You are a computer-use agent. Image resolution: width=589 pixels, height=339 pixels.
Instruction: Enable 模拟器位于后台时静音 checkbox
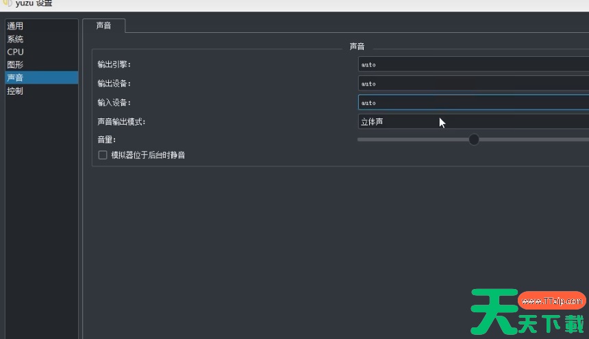point(103,155)
